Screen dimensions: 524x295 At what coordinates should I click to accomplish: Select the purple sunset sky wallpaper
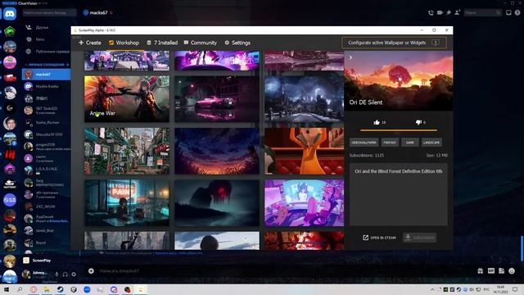[x=216, y=151]
